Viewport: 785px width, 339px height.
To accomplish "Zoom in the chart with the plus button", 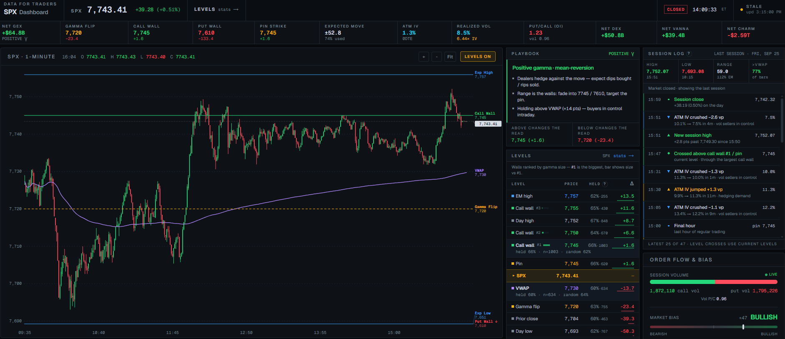I will (x=424, y=57).
